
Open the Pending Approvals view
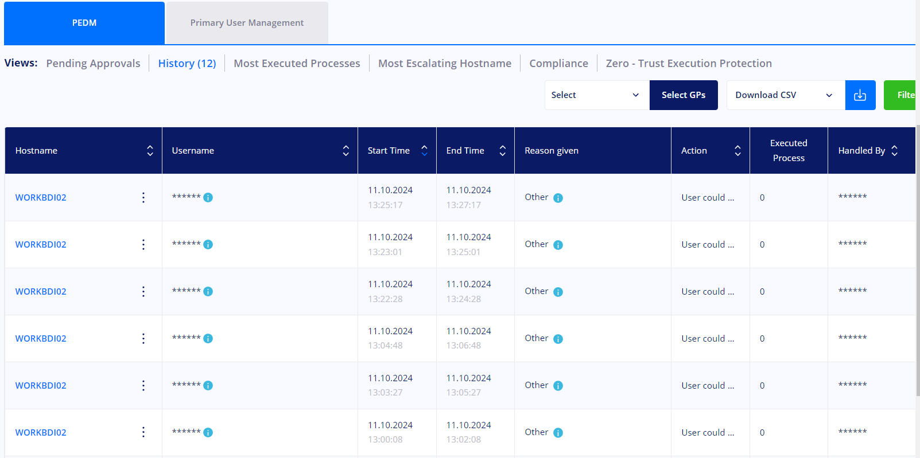(93, 64)
